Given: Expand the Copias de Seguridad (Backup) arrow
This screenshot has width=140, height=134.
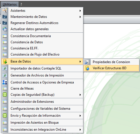Looking at the screenshot, I should click(x=80, y=95).
